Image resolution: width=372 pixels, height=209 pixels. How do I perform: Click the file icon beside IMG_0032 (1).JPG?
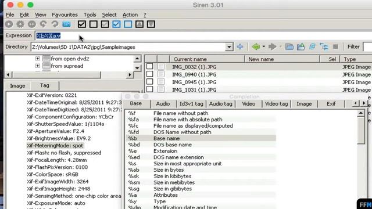tap(161, 67)
